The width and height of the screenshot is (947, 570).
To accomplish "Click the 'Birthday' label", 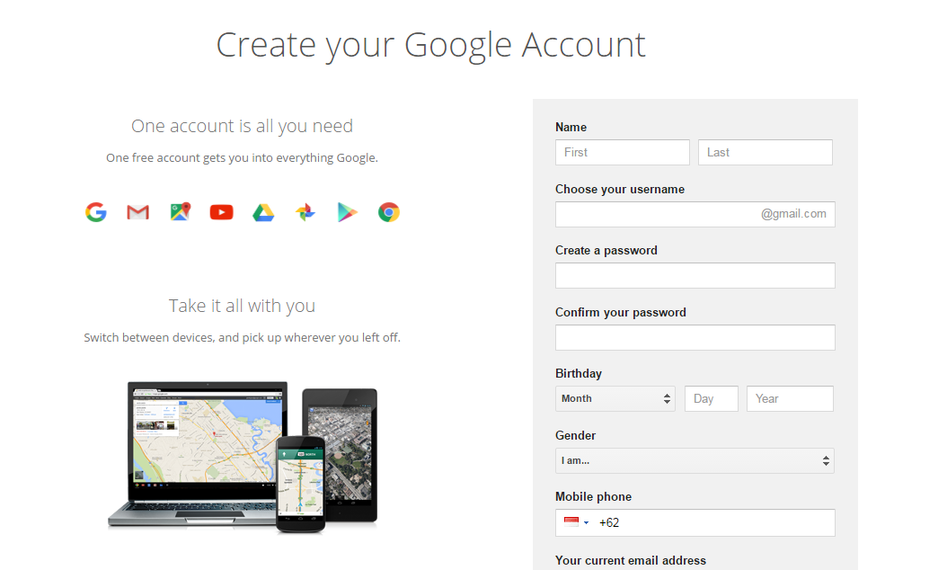I will [579, 373].
